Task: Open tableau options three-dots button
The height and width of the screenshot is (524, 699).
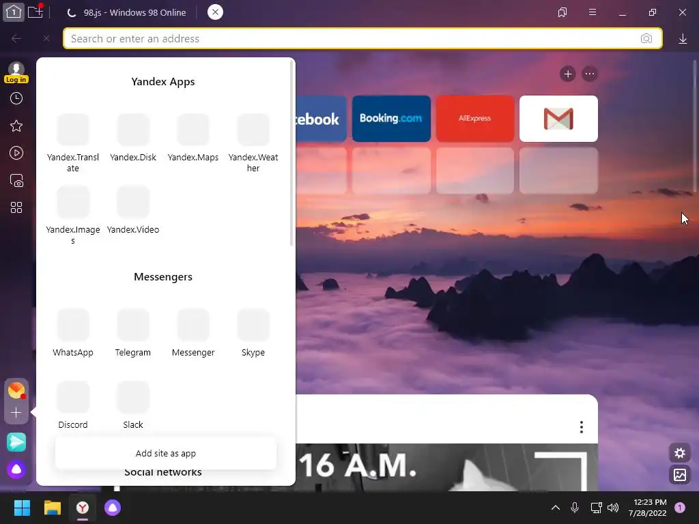Action: [590, 74]
